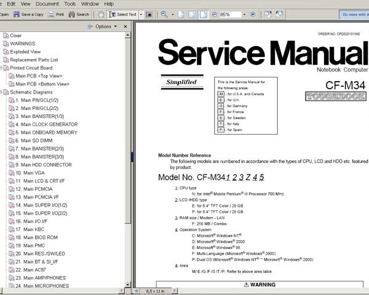Rotate page counterclockwise
Viewport: 369px width, 295px height.
tap(280, 14)
